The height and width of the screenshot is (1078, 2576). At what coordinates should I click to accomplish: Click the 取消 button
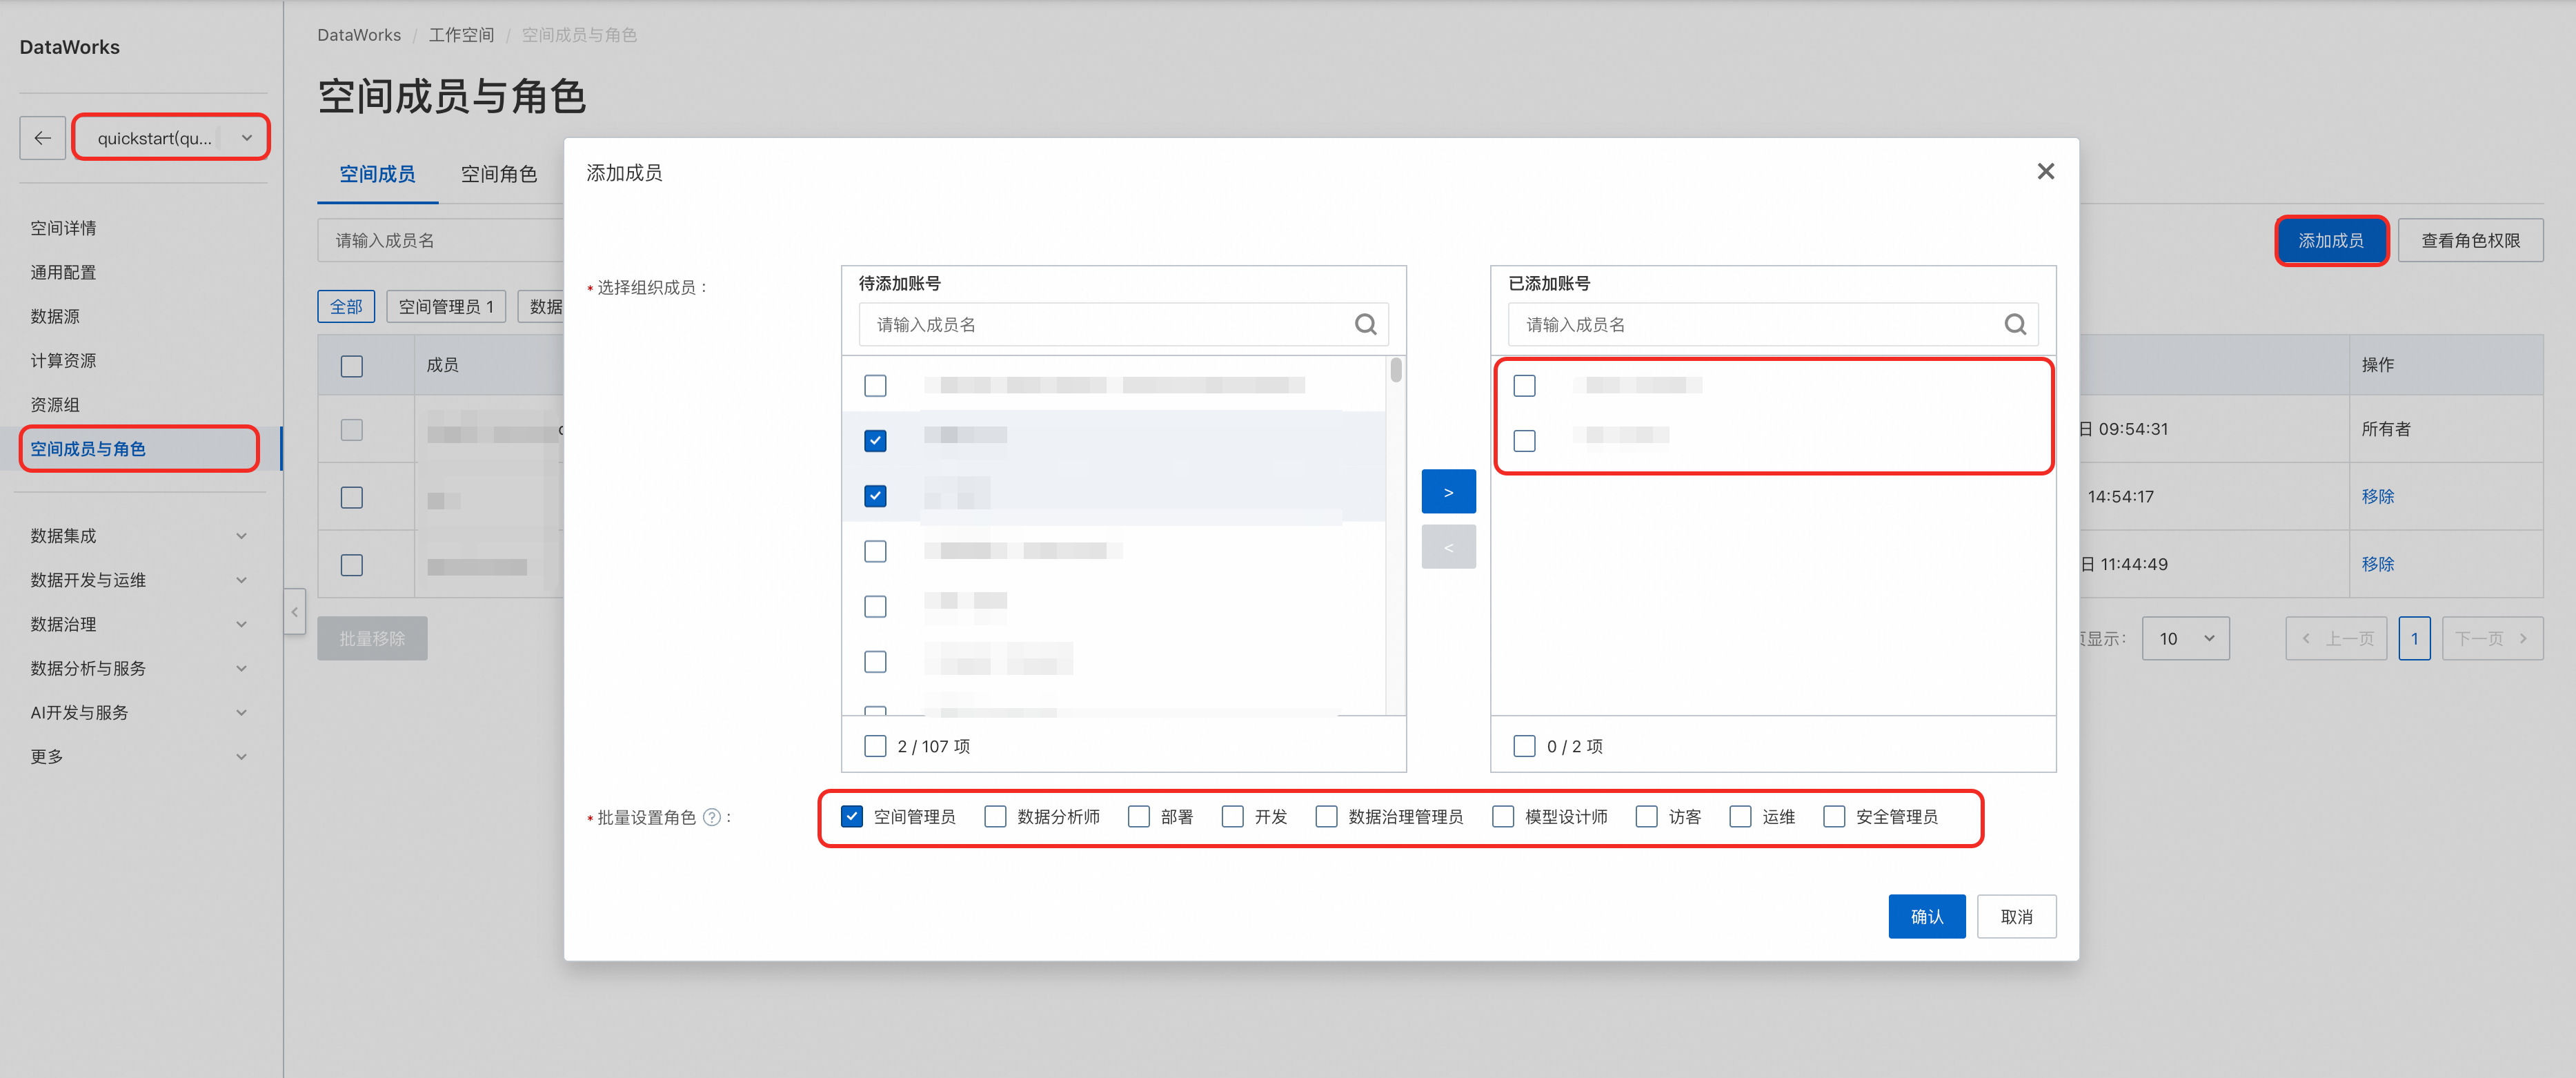(x=2016, y=917)
